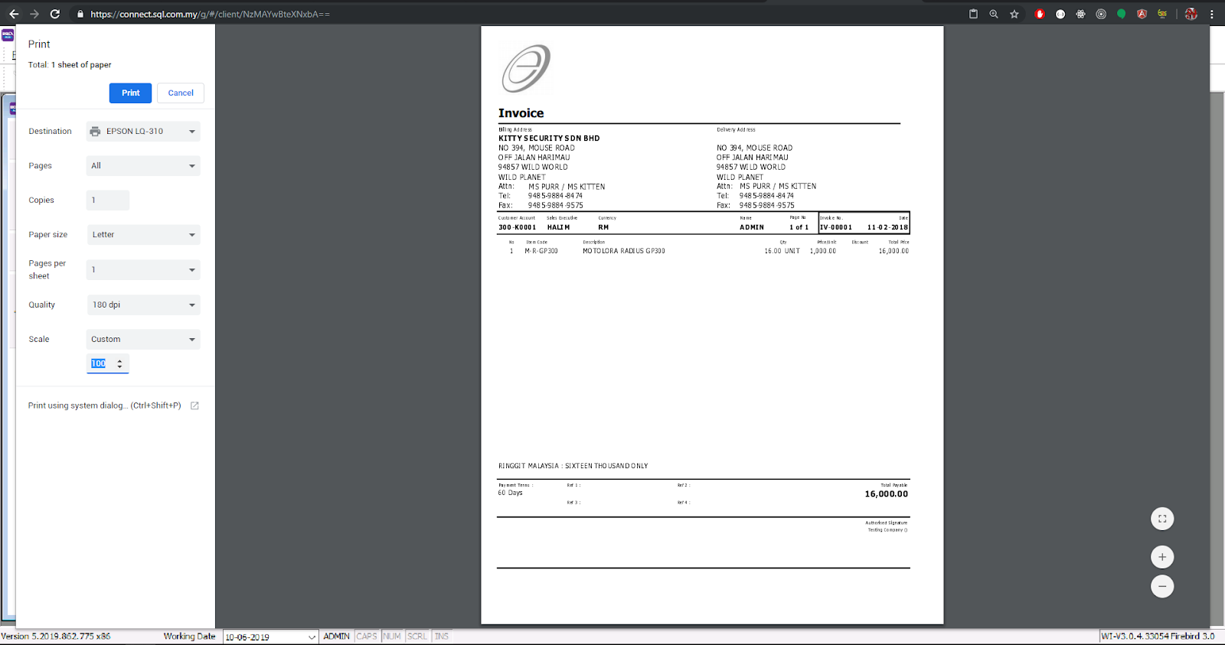The image size is (1225, 645).
Task: Click the INS indicator in status bar
Action: pos(442,637)
